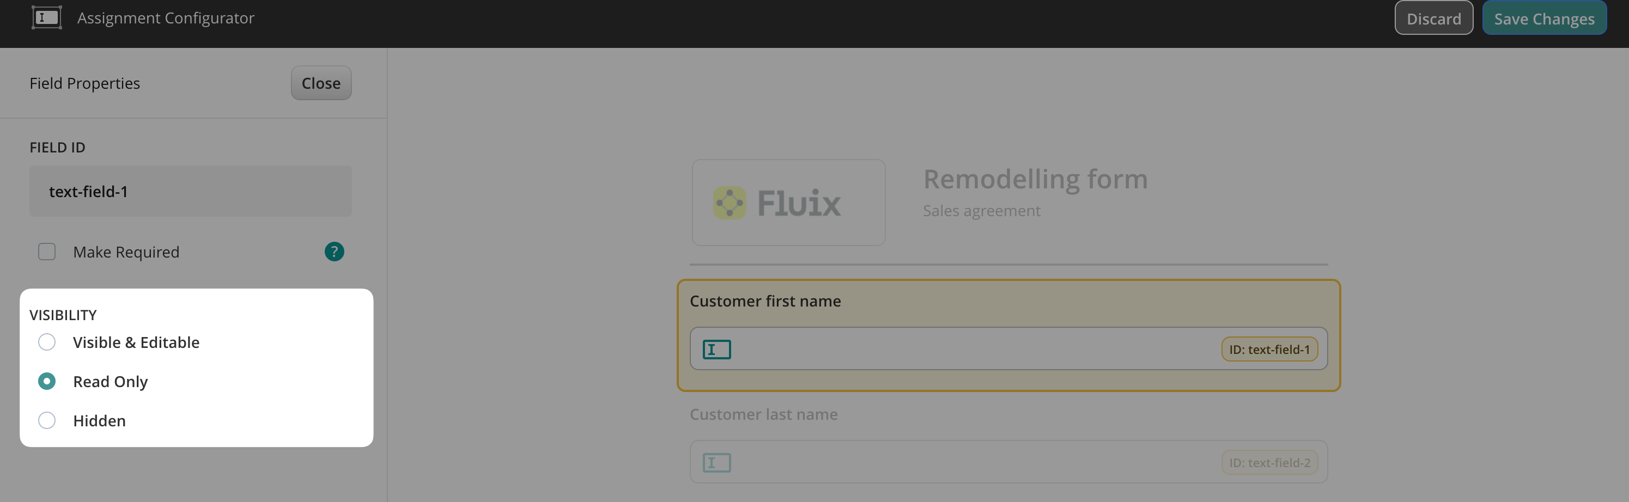Select the Read Only visibility option
The image size is (1629, 502).
tap(47, 381)
